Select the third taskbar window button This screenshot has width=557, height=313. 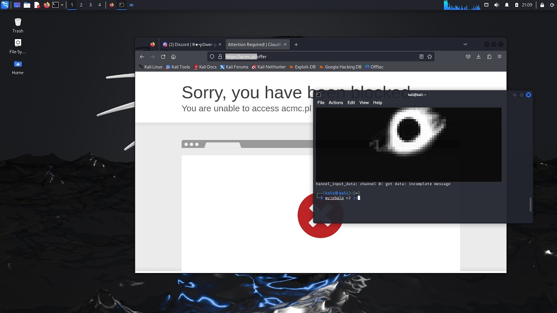[x=131, y=5]
